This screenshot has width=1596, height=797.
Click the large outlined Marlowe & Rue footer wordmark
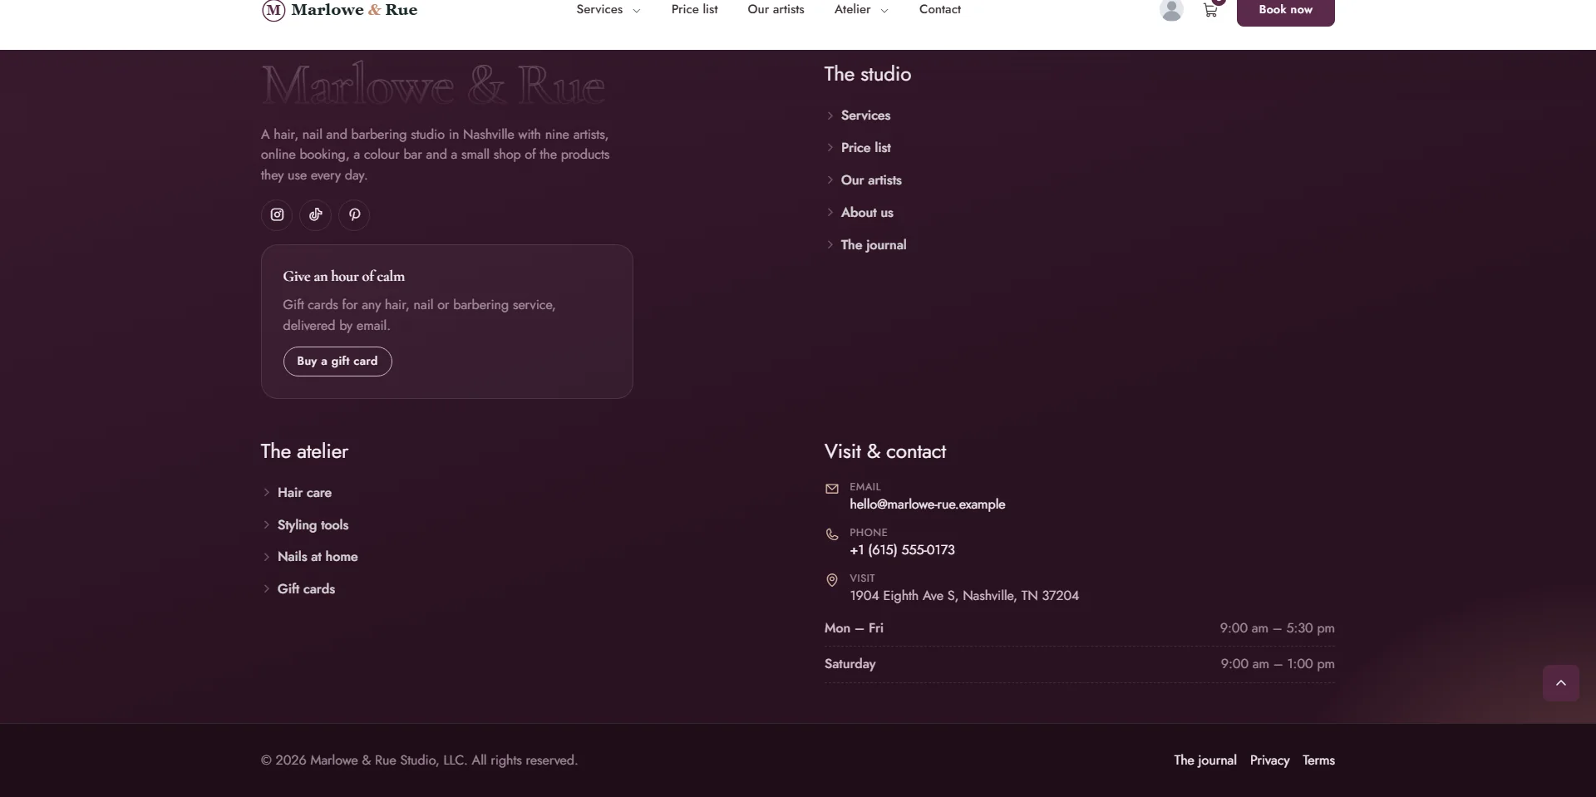click(x=433, y=84)
